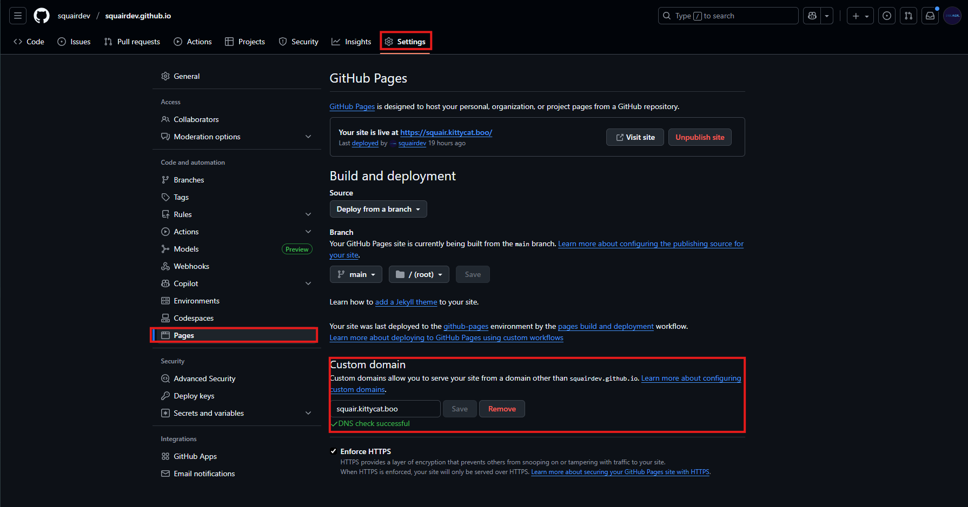Open the Deploy from a branch dropdown
Viewport: 968px width, 507px height.
coord(378,209)
